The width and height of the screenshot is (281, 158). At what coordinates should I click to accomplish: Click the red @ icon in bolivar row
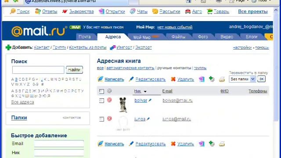click(x=109, y=100)
